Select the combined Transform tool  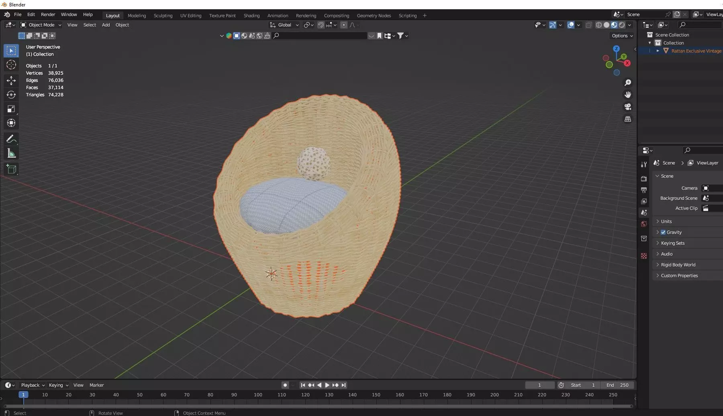[x=11, y=123]
